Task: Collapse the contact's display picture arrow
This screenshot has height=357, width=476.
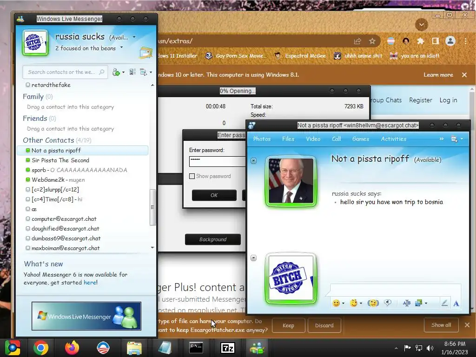Action: coord(254,160)
